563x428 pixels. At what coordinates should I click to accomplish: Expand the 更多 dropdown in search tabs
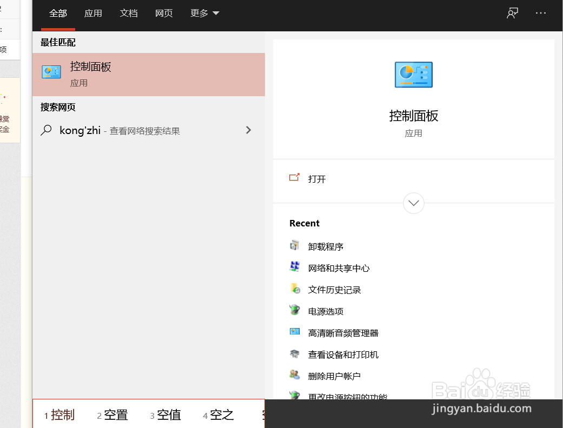[204, 12]
